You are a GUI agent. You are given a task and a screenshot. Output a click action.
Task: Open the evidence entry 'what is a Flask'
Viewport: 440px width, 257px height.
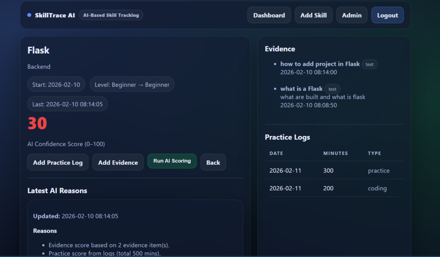301,88
